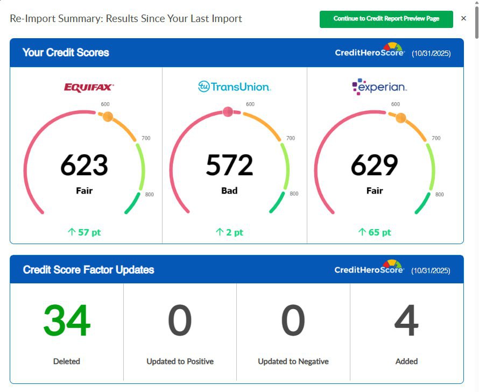The height and width of the screenshot is (392, 479).
Task: Click the green 34 Deleted count
Action: point(67,320)
